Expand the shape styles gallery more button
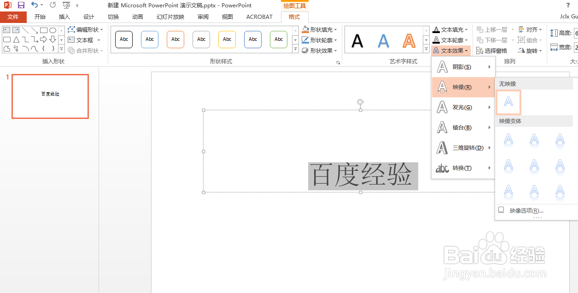This screenshot has width=578, height=293. point(295,49)
